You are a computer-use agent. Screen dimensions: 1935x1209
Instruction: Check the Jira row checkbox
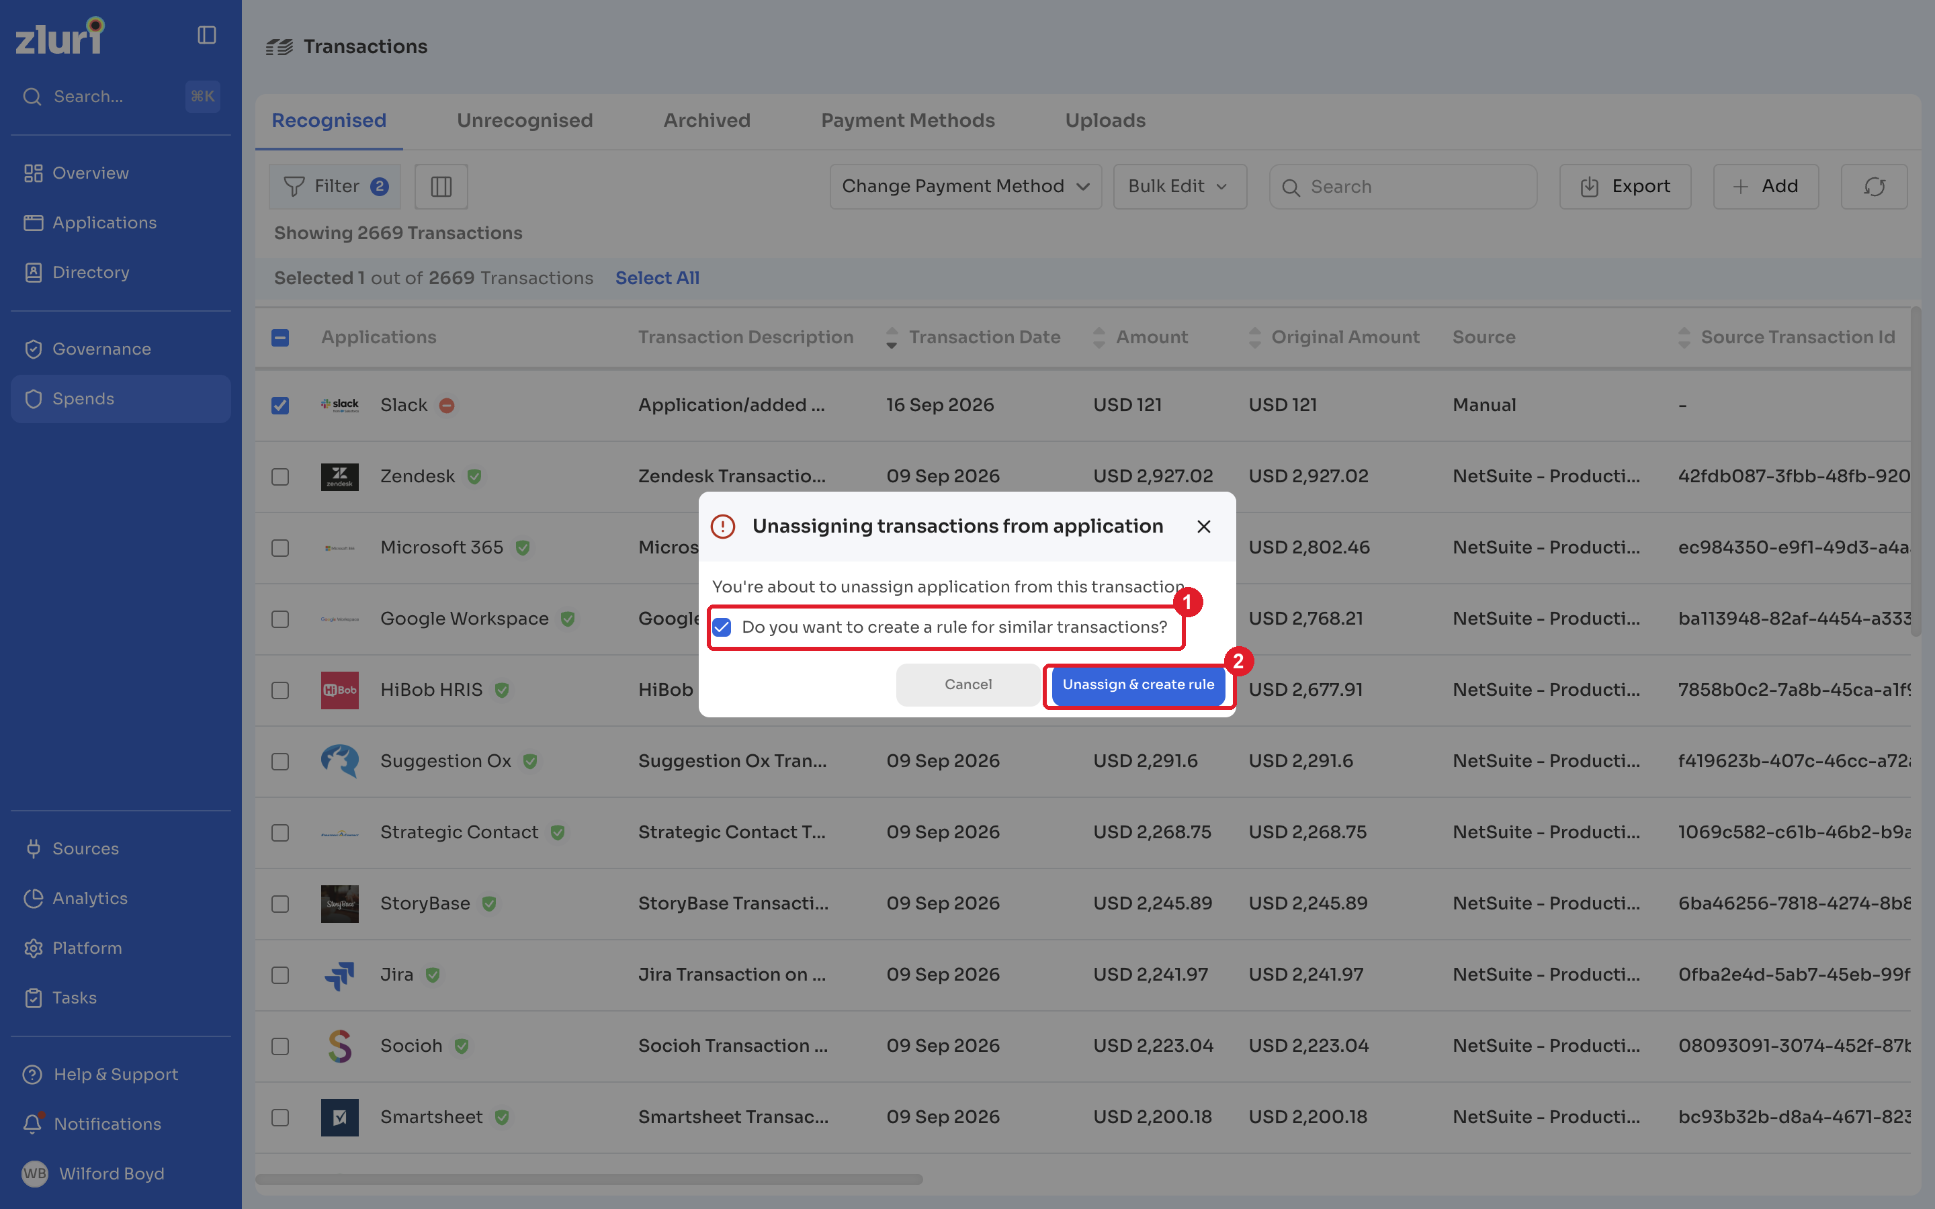pos(280,975)
